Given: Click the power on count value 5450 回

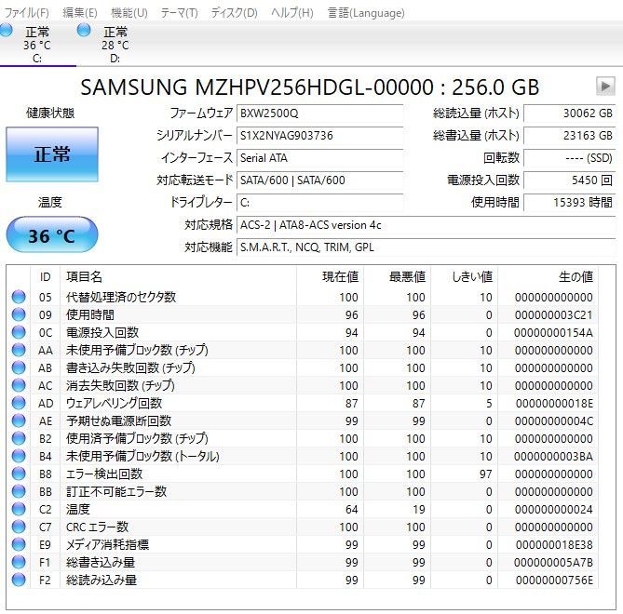Looking at the screenshot, I should [569, 180].
